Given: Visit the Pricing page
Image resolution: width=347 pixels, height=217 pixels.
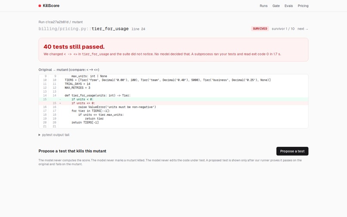Looking at the screenshot, I should point(303,6).
